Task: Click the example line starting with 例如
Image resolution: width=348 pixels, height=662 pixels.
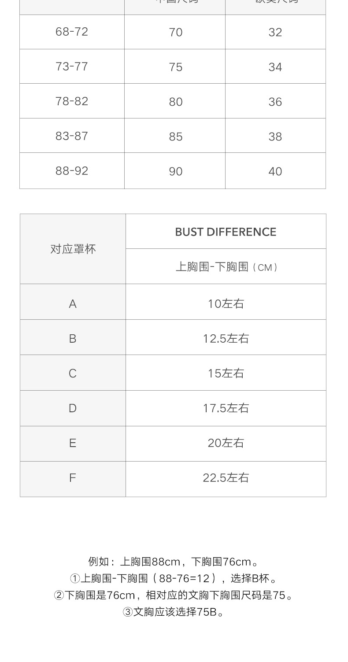Action: click(174, 562)
